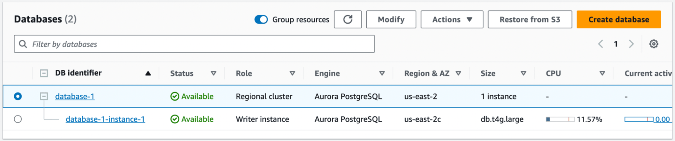Go to next page arrow
Viewport: 675px width, 141px height.
631,44
